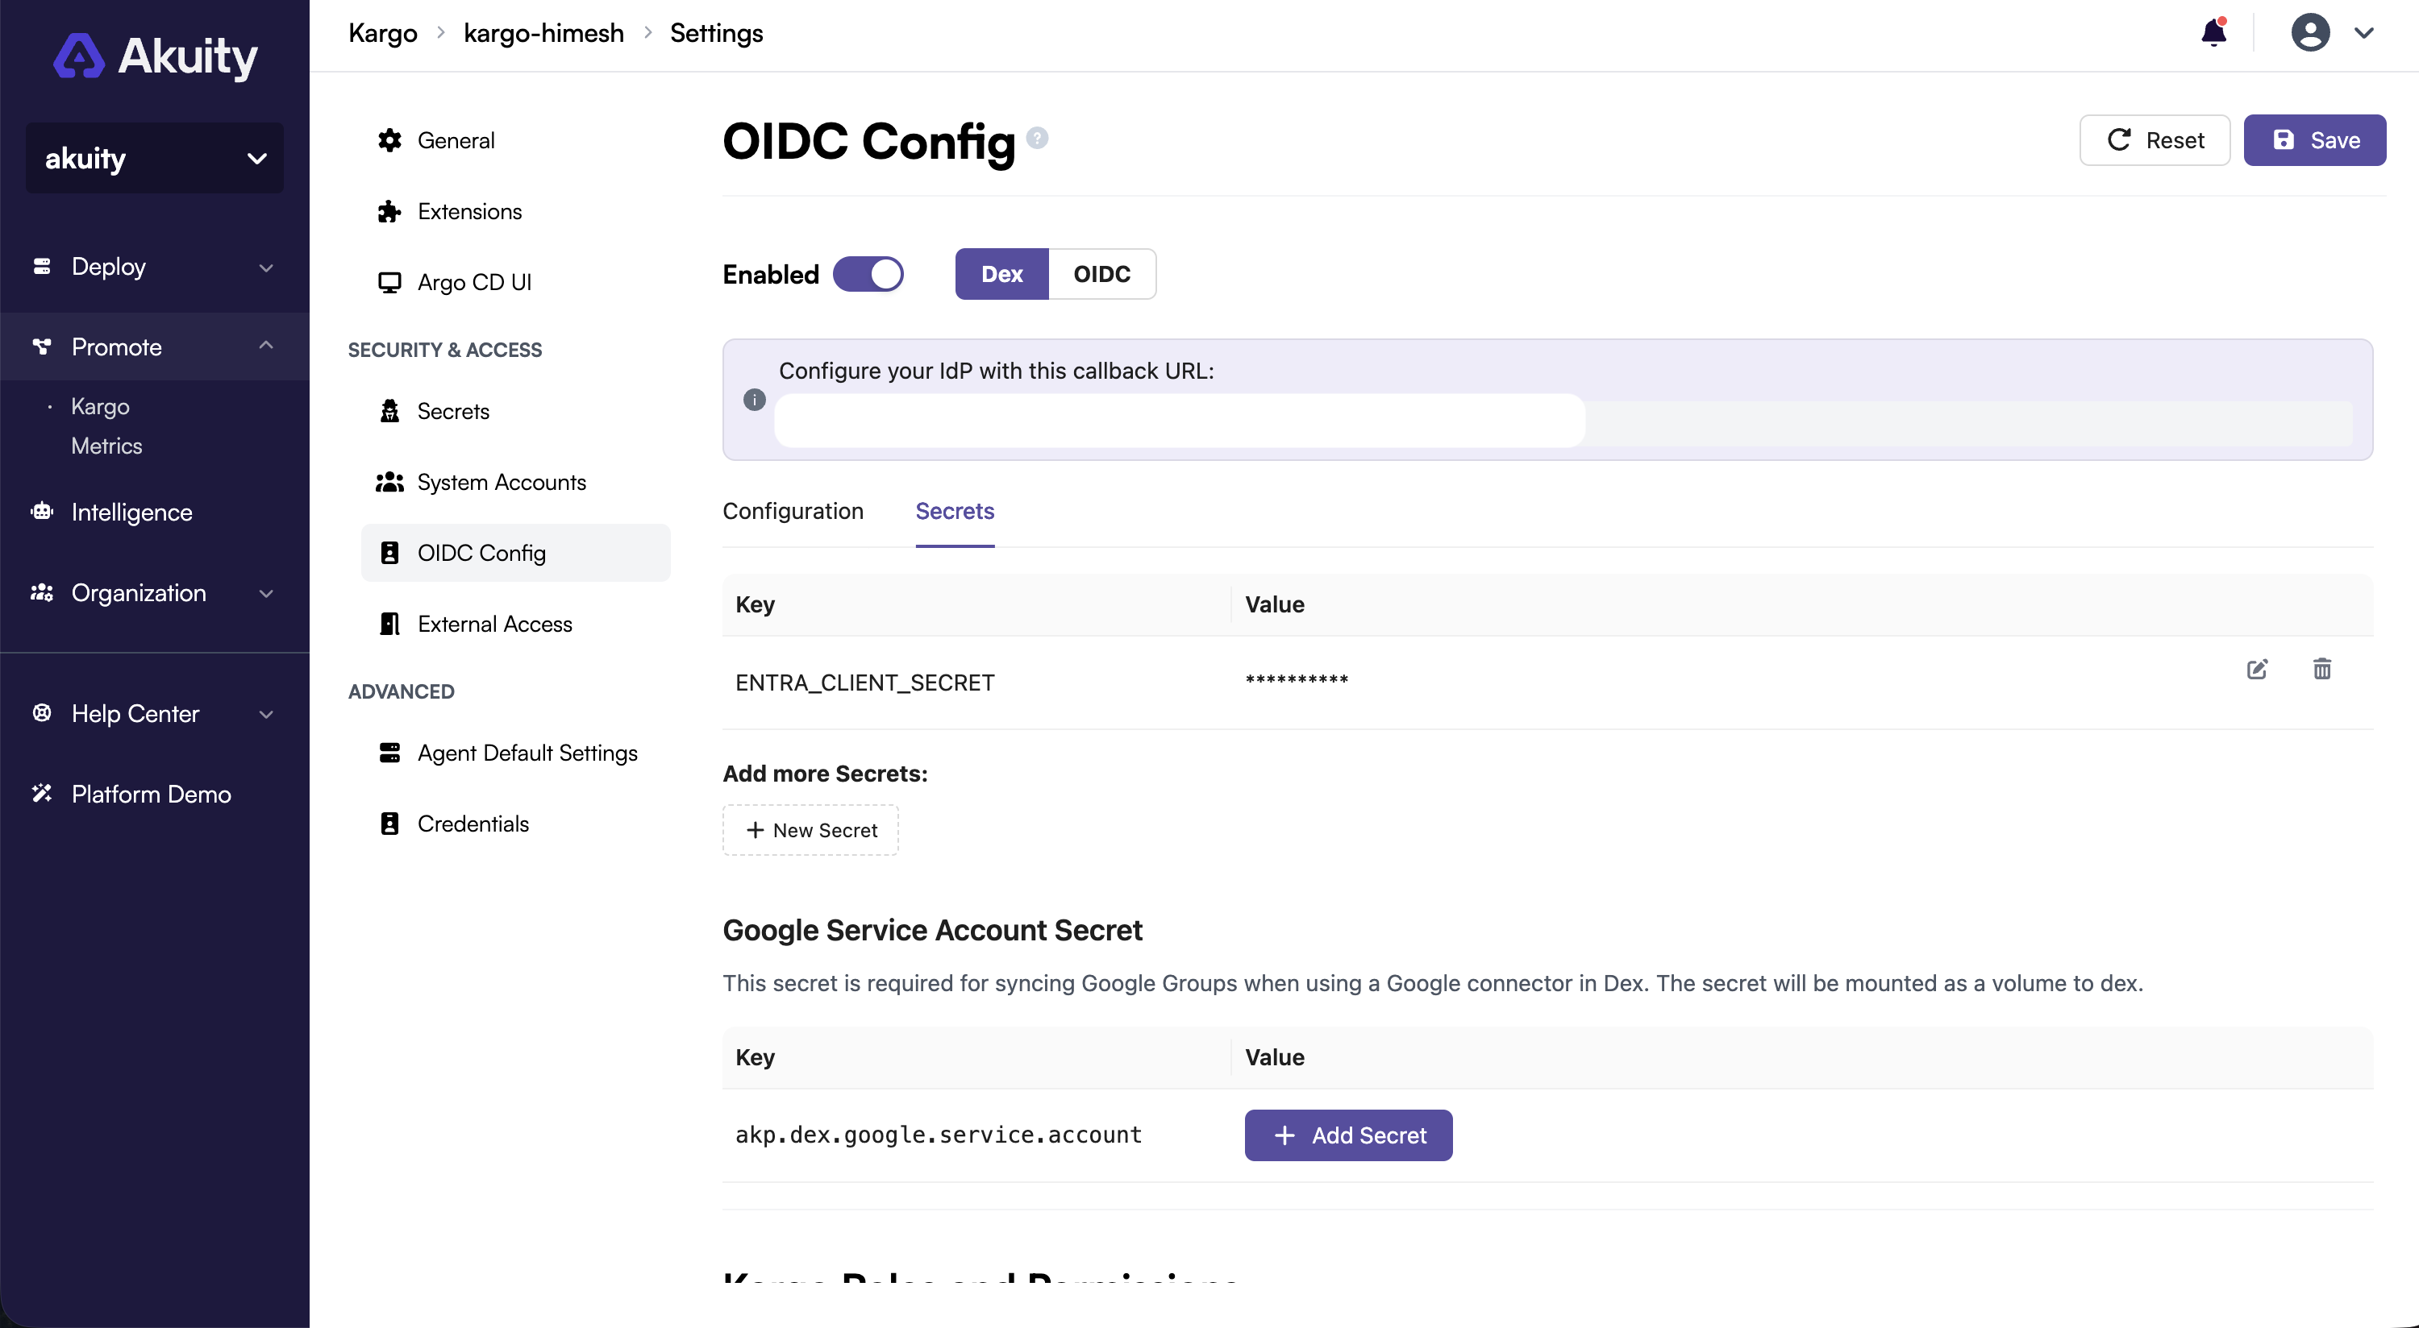Click the Deploy server icon
The width and height of the screenshot is (2419, 1328).
pos(41,267)
